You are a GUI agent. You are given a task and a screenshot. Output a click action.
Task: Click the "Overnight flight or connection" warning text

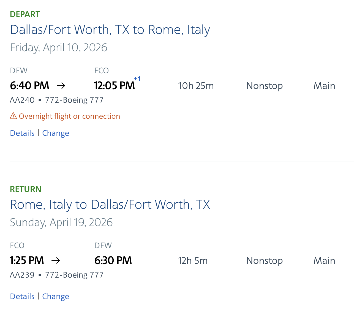click(69, 116)
